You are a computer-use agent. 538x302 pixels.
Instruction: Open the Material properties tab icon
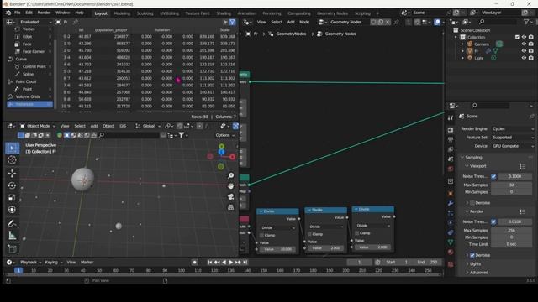(451, 253)
